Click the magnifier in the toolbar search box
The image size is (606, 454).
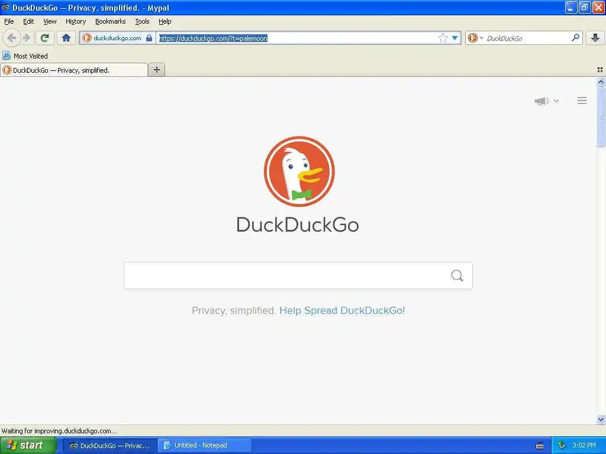[575, 38]
